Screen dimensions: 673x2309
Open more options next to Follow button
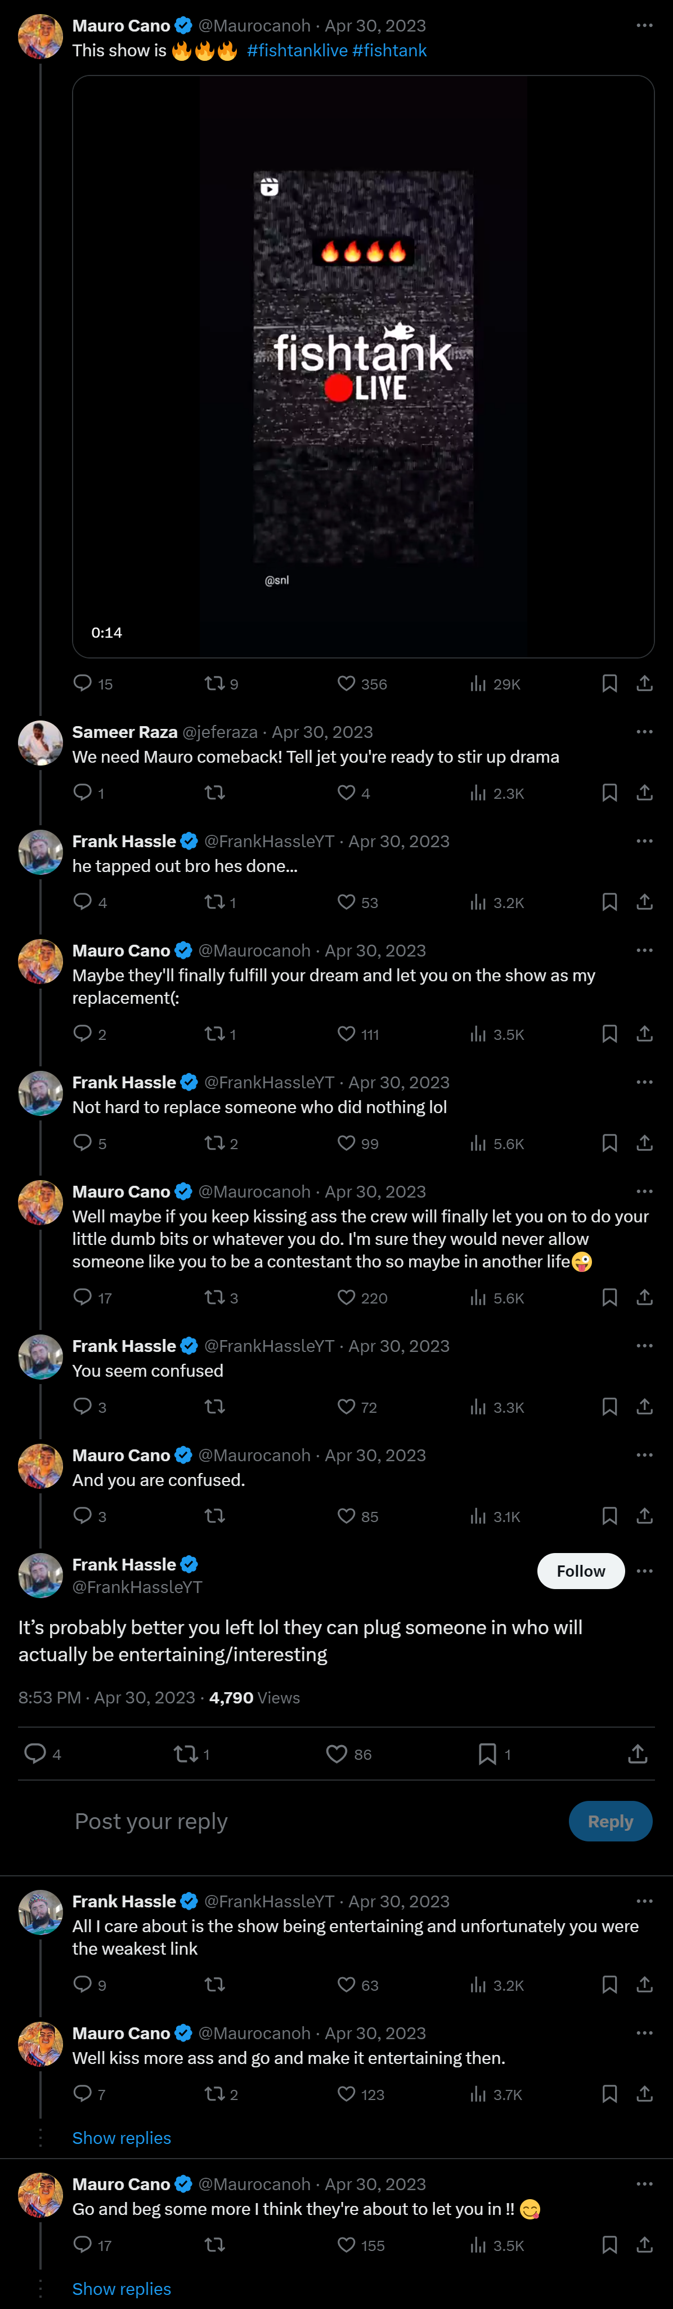point(644,1571)
